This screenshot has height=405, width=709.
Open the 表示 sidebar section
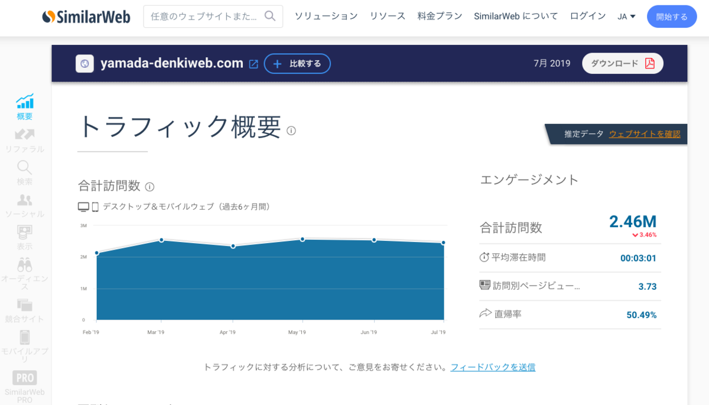point(25,238)
